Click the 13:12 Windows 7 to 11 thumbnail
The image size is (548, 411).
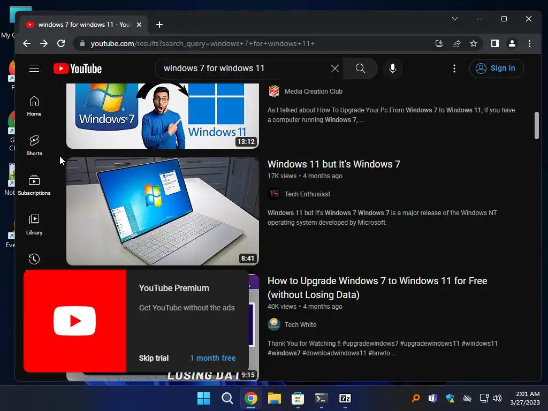coord(163,116)
